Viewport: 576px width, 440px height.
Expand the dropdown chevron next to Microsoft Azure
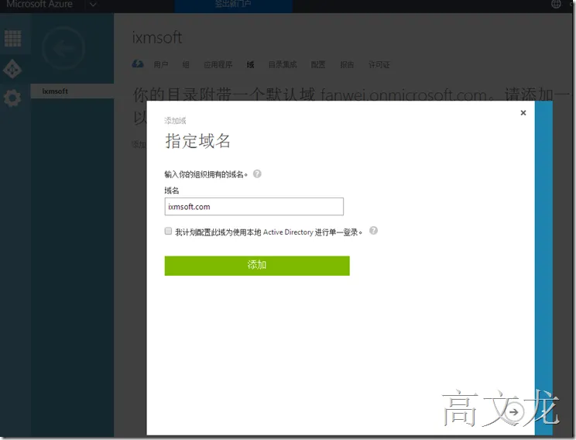coord(93,5)
